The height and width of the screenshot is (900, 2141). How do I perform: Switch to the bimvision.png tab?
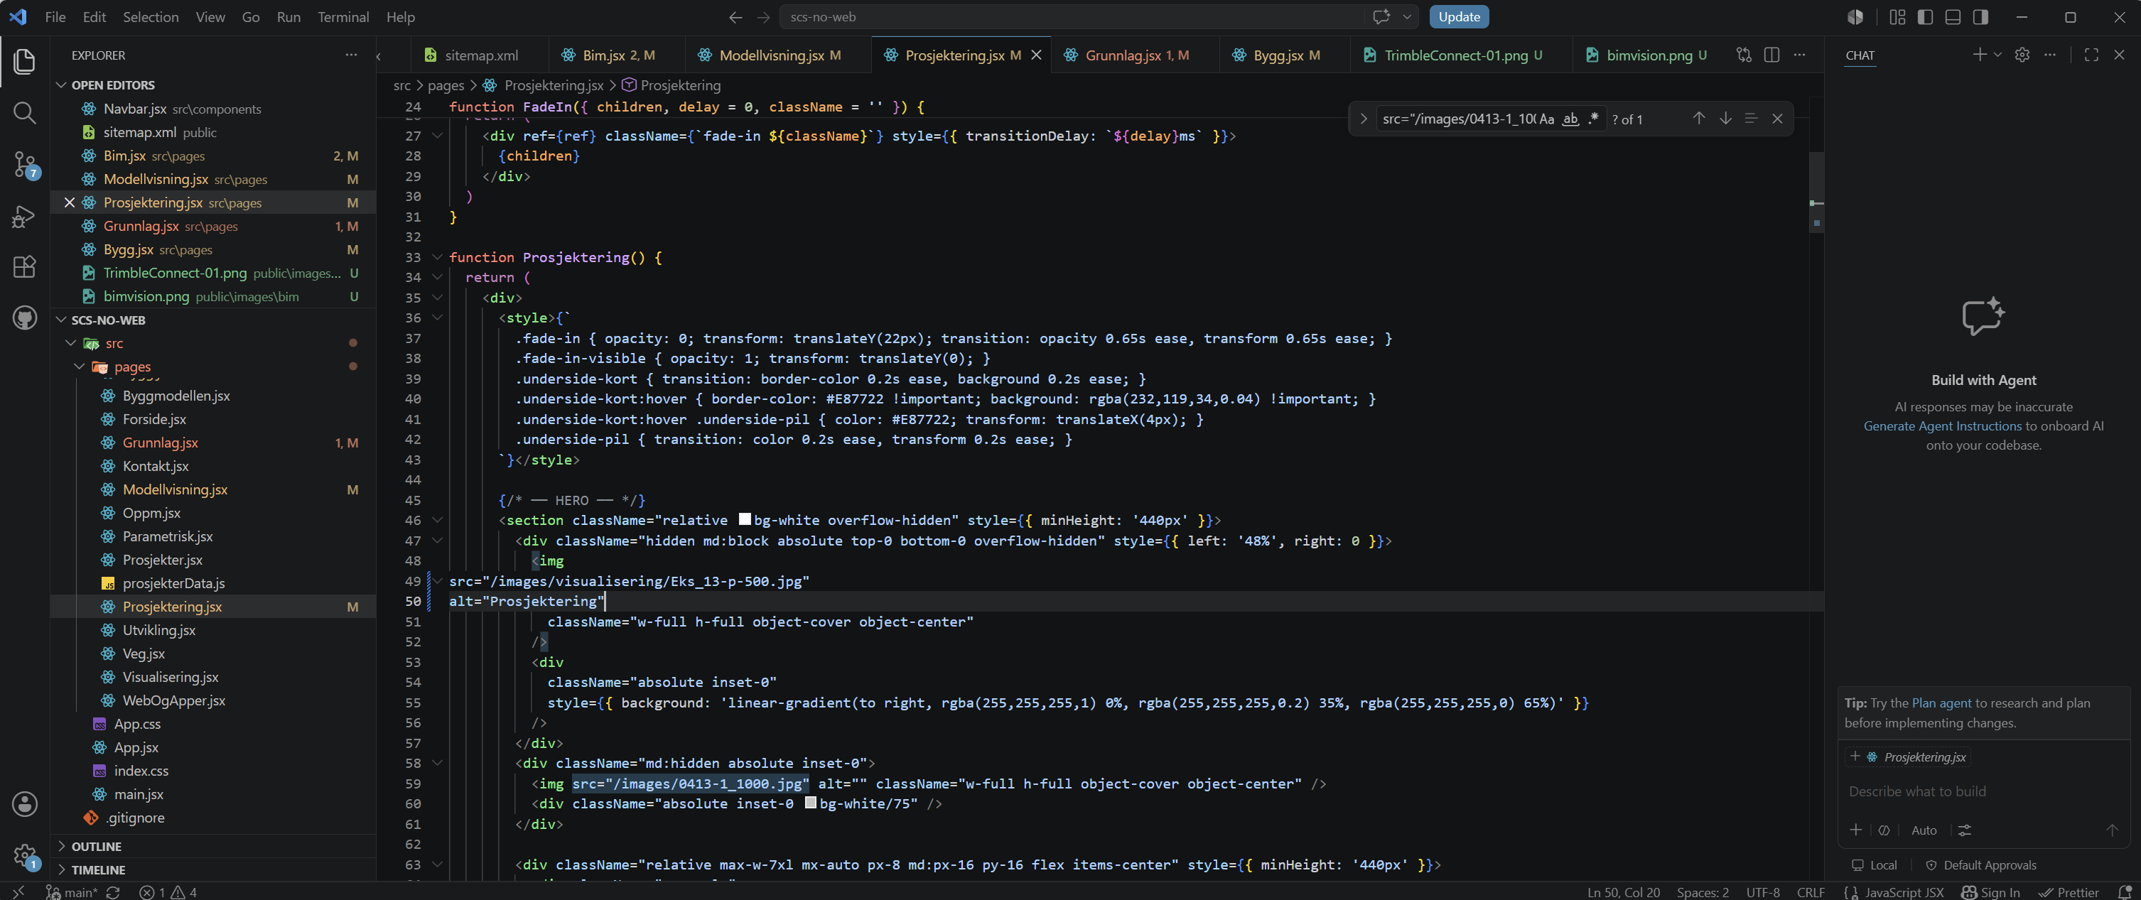pyautogui.click(x=1646, y=55)
